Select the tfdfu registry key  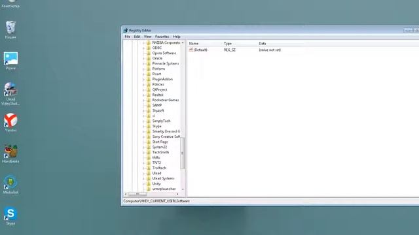[156, 157]
